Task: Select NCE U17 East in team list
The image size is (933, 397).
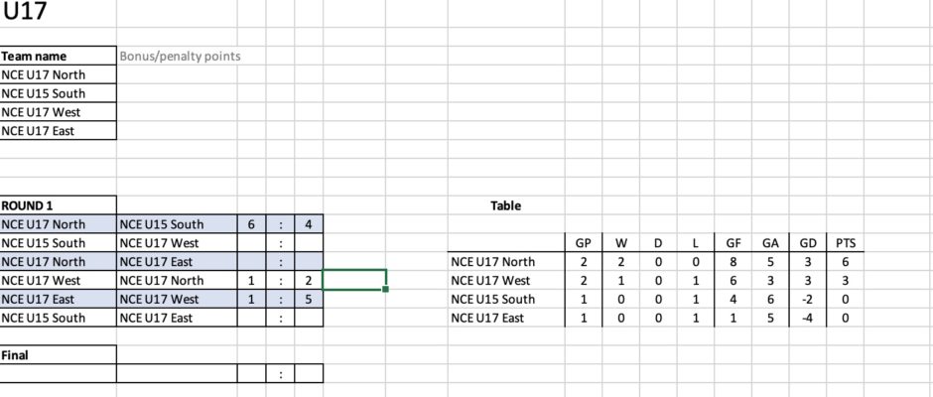Action: click(x=59, y=131)
